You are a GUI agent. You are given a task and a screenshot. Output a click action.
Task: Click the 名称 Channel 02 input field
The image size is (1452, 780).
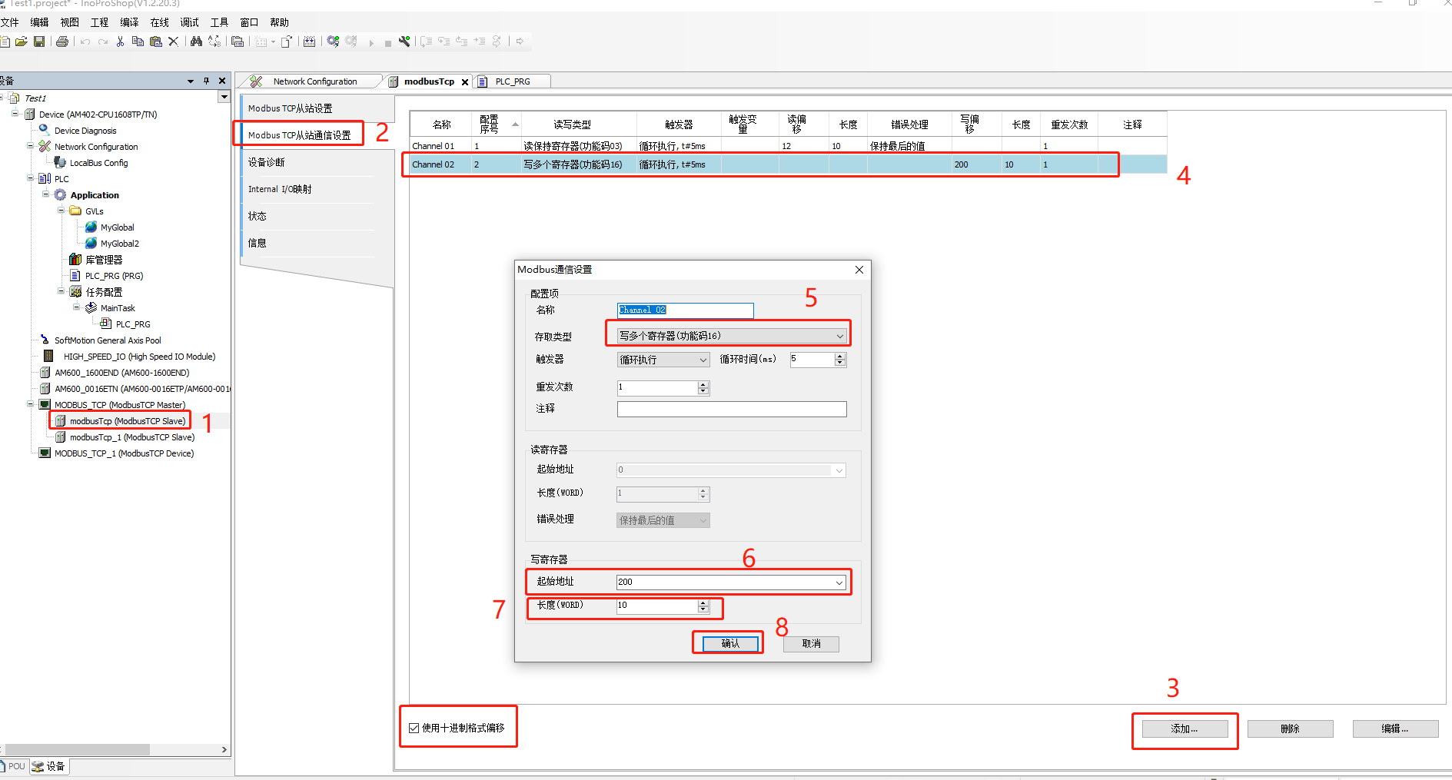[686, 310]
